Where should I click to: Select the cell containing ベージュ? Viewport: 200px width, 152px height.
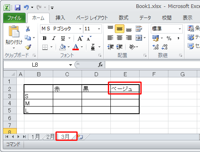click(125, 88)
